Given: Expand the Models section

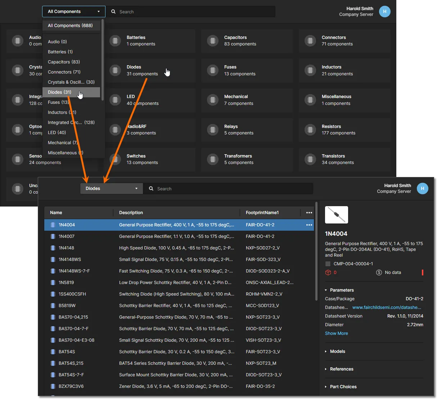Looking at the screenshot, I should [326, 351].
